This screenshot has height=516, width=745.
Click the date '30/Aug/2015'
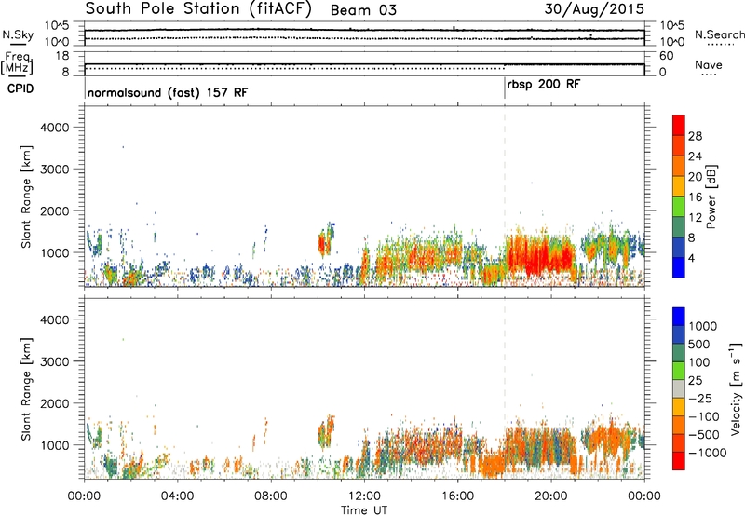point(594,9)
